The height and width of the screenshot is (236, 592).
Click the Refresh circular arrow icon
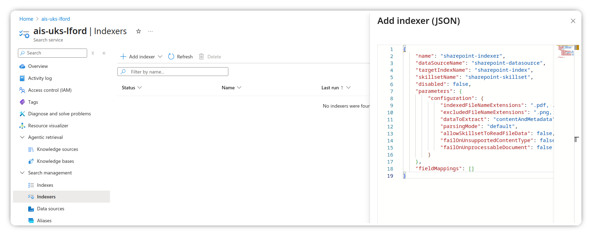coord(171,57)
